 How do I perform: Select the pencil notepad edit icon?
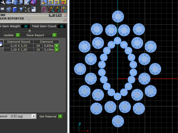pyautogui.click(x=27, y=2)
